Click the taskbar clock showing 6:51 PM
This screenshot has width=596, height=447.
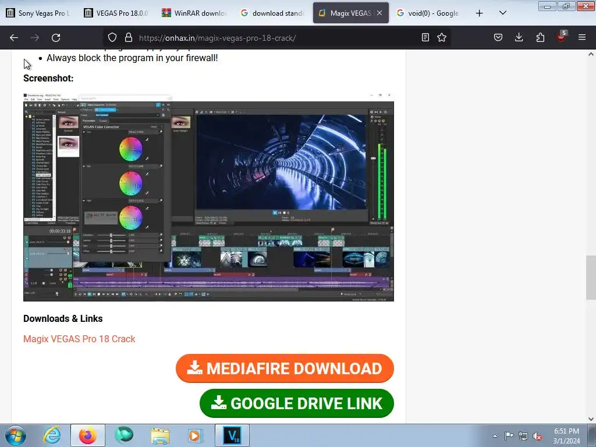point(566,435)
